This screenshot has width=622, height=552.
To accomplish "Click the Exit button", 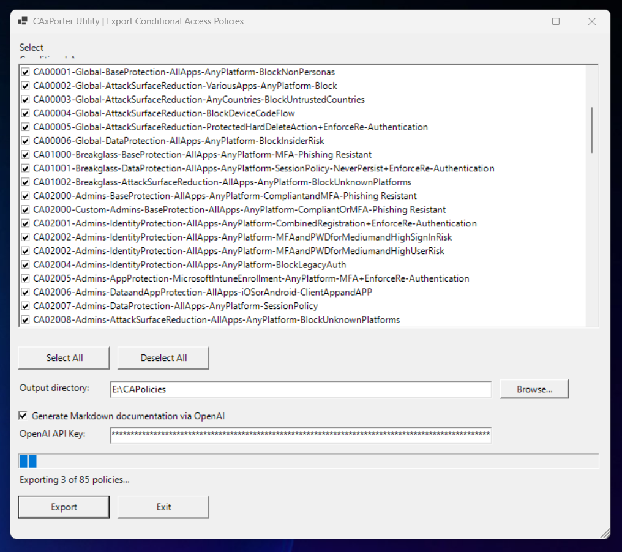I will tap(163, 507).
